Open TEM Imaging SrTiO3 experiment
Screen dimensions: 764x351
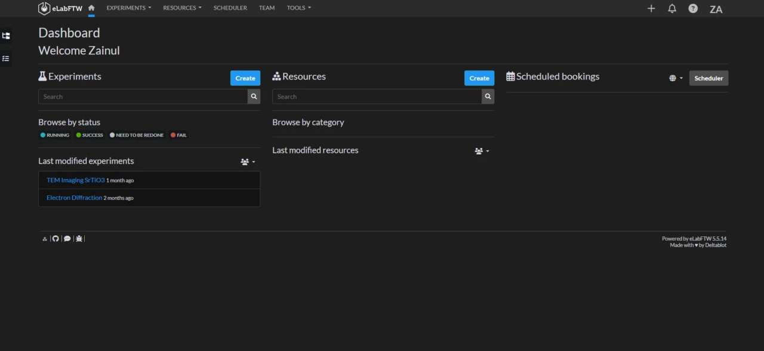click(x=76, y=180)
